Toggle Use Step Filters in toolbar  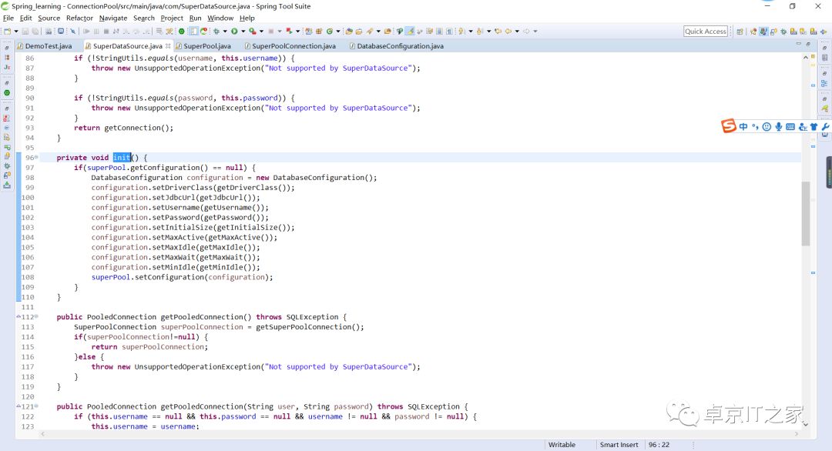169,32
